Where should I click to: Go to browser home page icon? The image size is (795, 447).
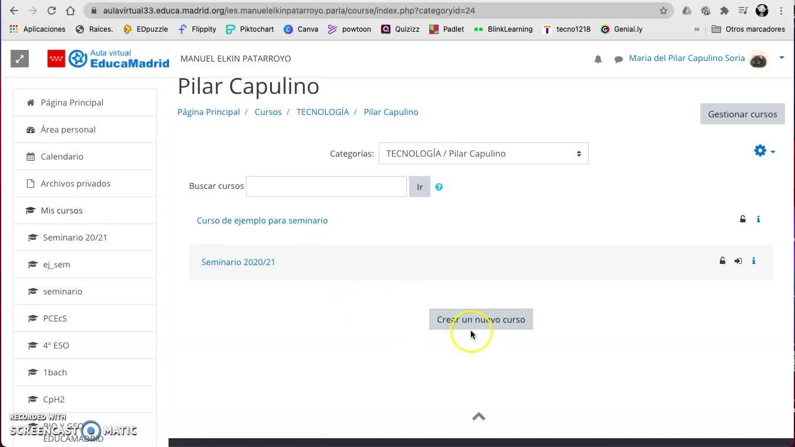pos(70,11)
